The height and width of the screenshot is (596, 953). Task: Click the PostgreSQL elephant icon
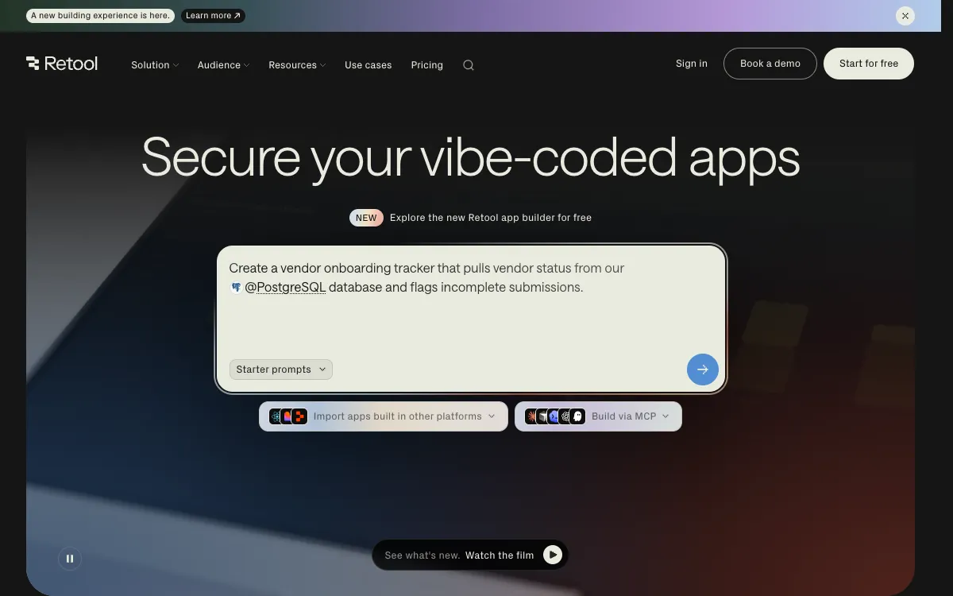pyautogui.click(x=236, y=288)
